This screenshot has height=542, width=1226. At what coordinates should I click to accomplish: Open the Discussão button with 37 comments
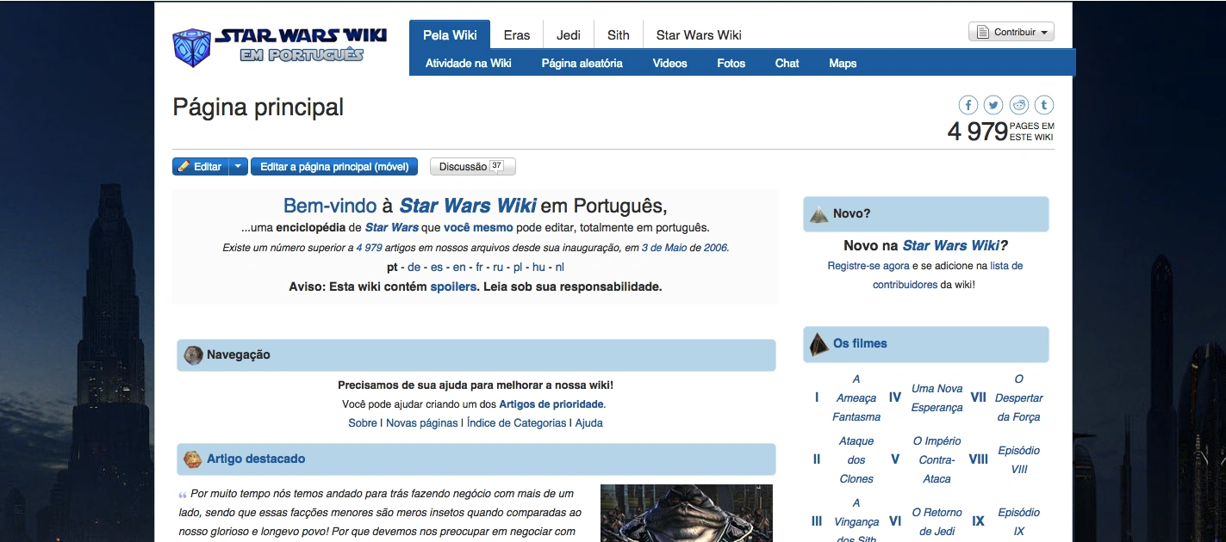472,167
